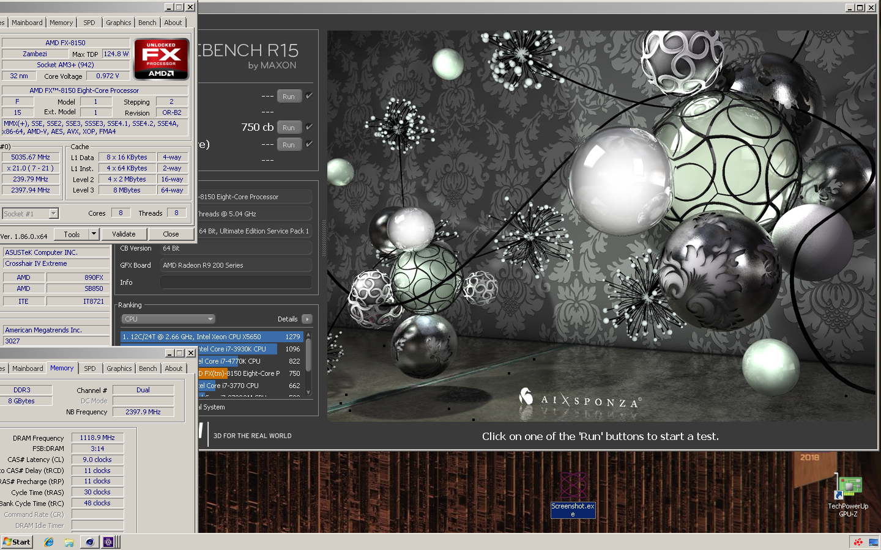Click the Cinebench Info input field
Screen dimensions: 881x550
pos(236,282)
